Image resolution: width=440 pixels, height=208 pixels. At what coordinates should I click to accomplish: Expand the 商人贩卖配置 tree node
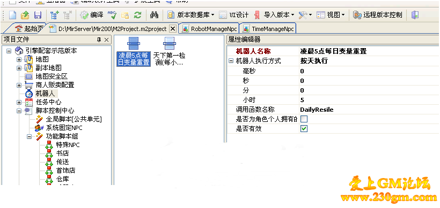[x=19, y=85]
